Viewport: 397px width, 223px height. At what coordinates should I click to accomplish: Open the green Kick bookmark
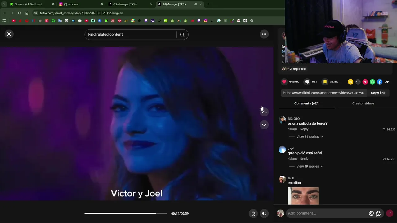pyautogui.click(x=106, y=21)
